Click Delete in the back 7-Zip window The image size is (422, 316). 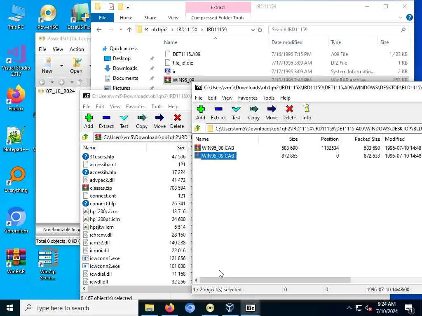coord(177,121)
